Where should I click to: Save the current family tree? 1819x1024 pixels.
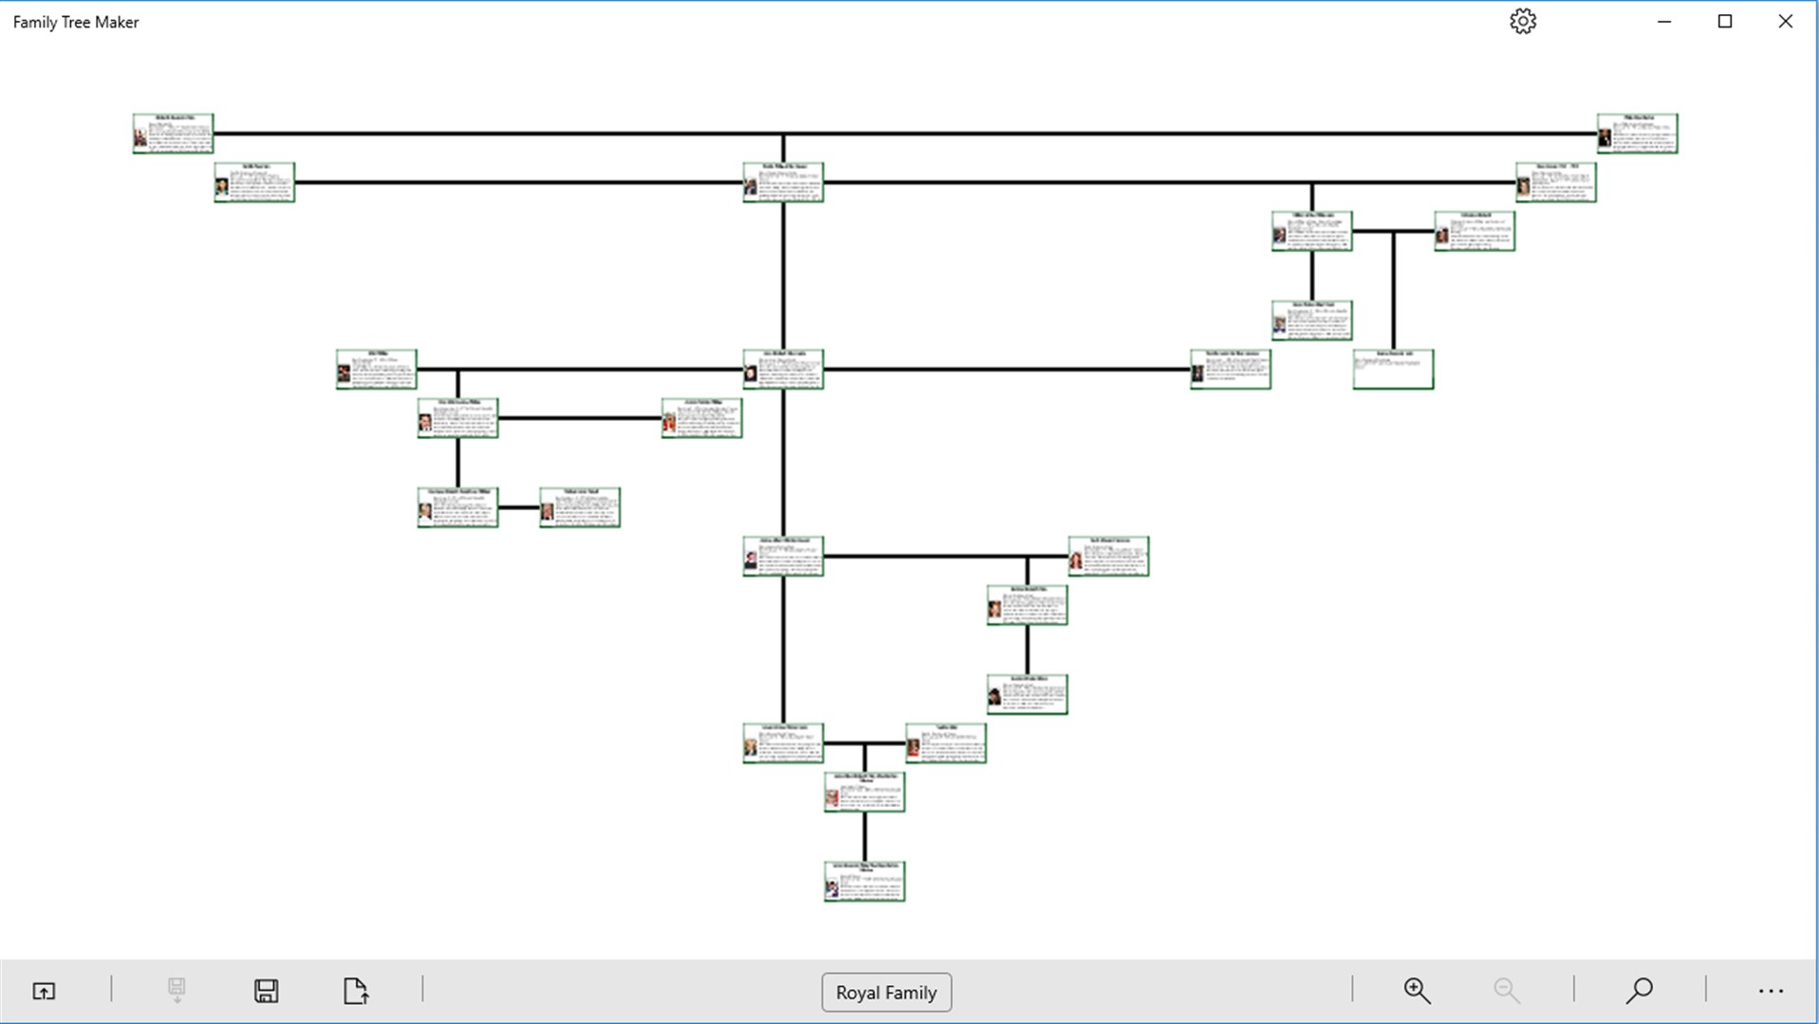tap(266, 991)
